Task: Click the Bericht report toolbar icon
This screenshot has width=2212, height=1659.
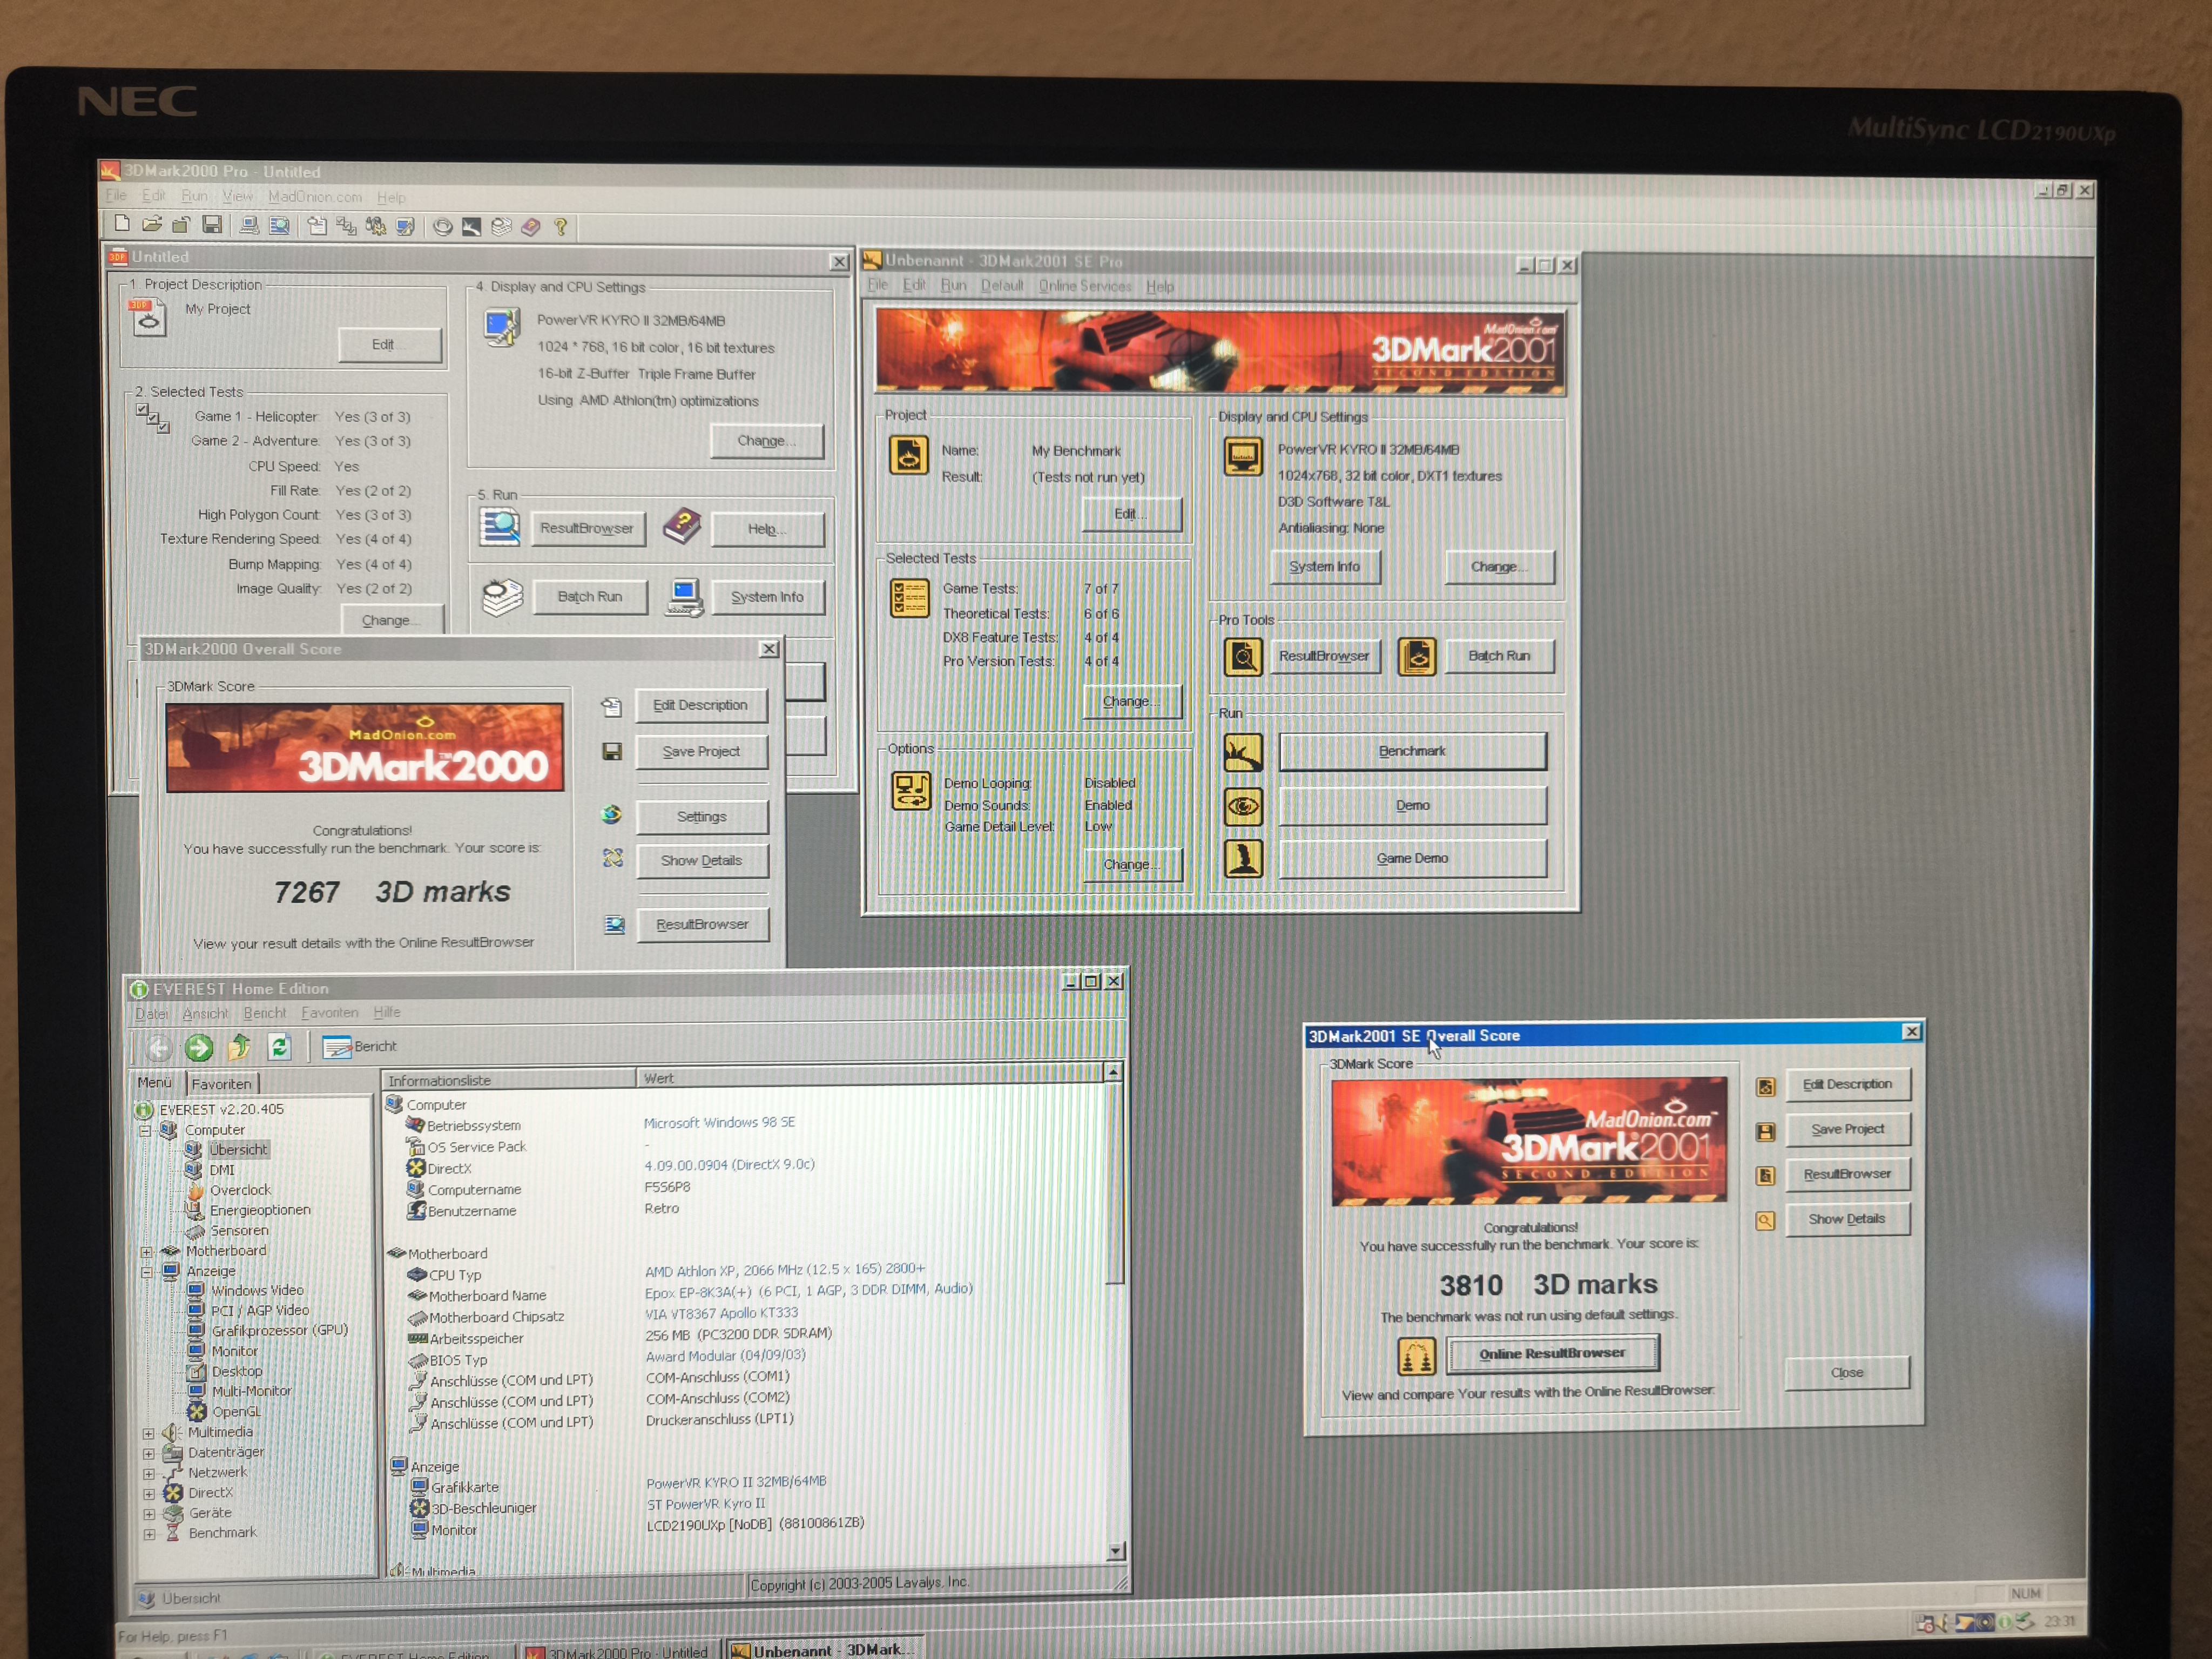Action: pyautogui.click(x=337, y=1047)
